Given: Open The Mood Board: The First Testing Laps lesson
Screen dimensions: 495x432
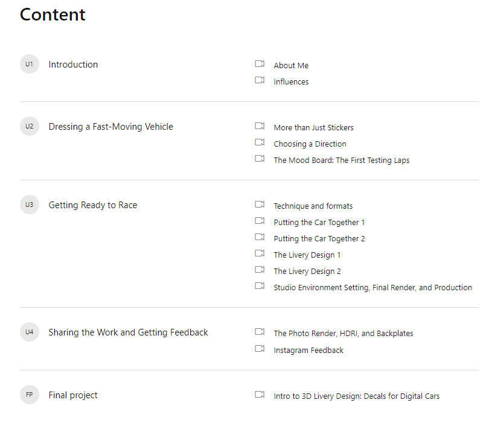Looking at the screenshot, I should point(342,160).
